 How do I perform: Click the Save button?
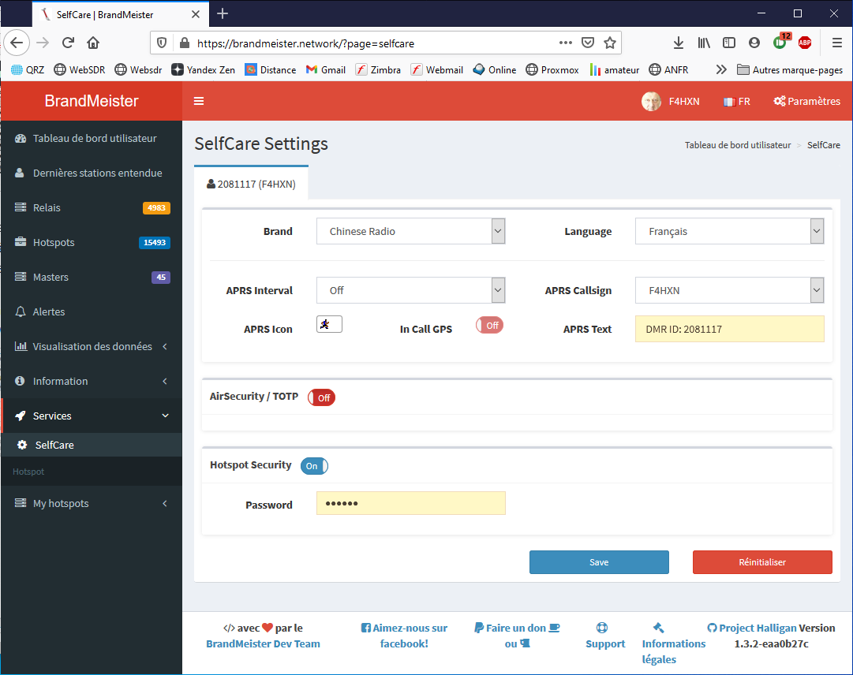point(599,562)
